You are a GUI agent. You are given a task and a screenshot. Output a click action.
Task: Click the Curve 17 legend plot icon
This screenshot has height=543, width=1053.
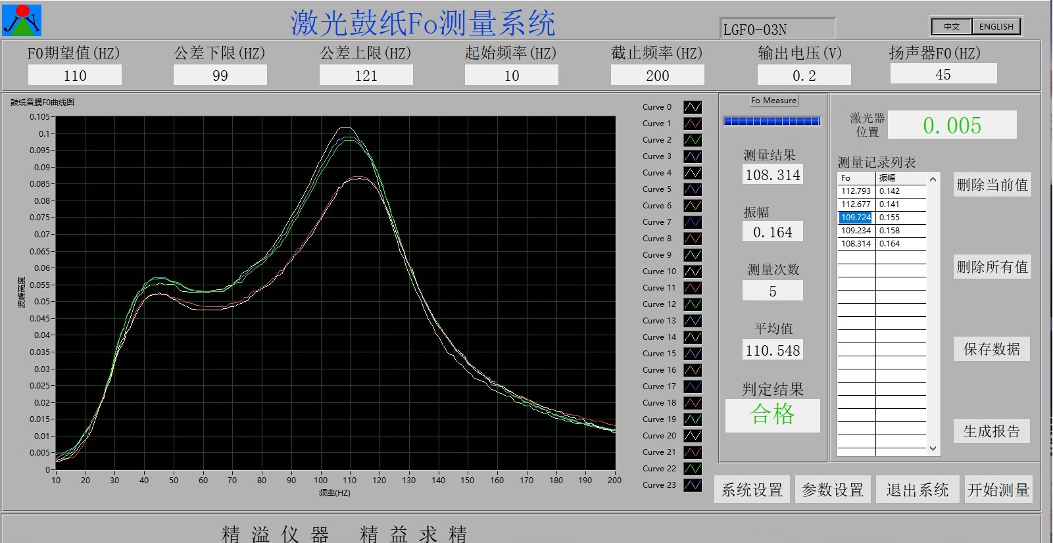[x=693, y=387]
